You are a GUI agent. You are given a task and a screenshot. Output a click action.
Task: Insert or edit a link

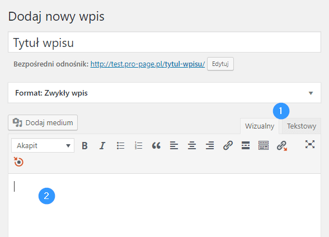click(228, 145)
